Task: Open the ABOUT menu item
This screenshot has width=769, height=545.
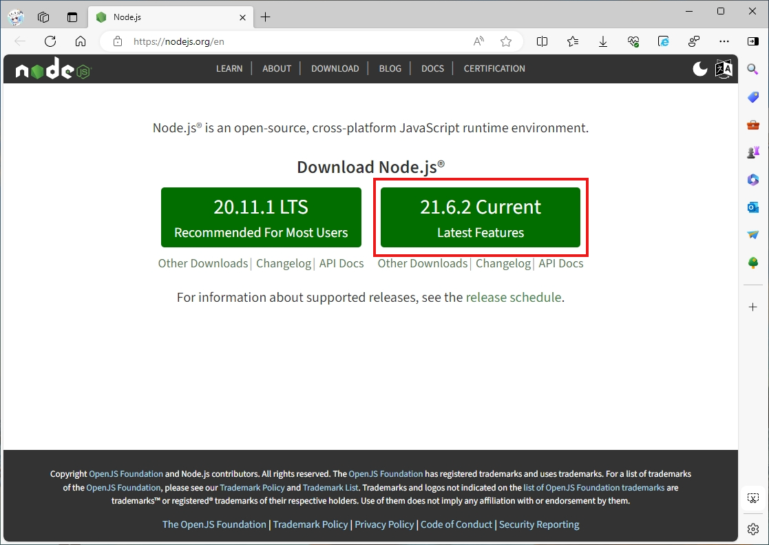Action: click(x=277, y=69)
